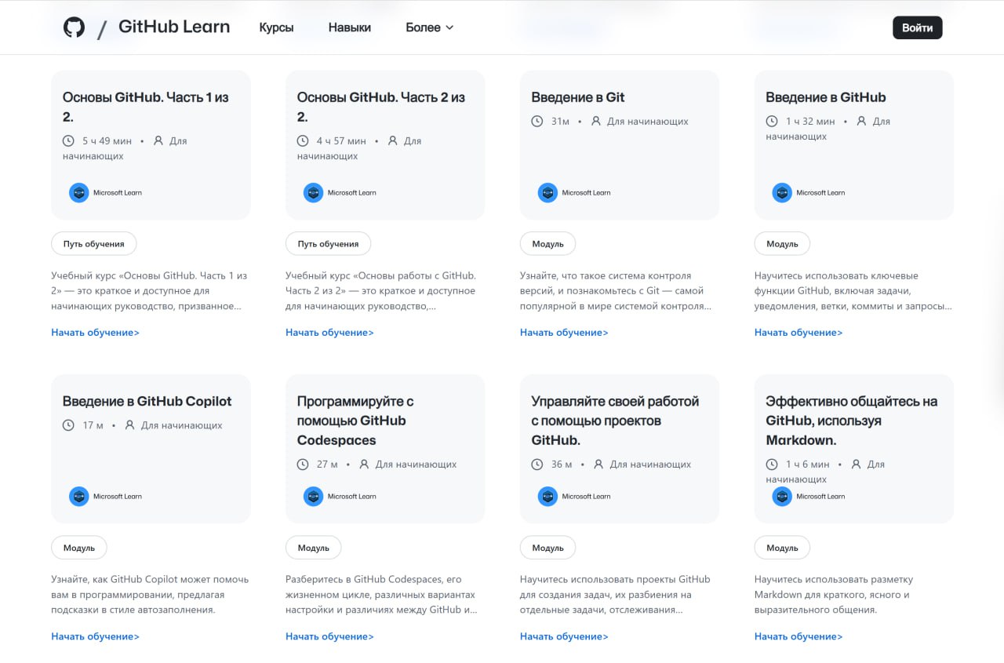Click the 4 ч 57 мин duration text

pos(341,141)
